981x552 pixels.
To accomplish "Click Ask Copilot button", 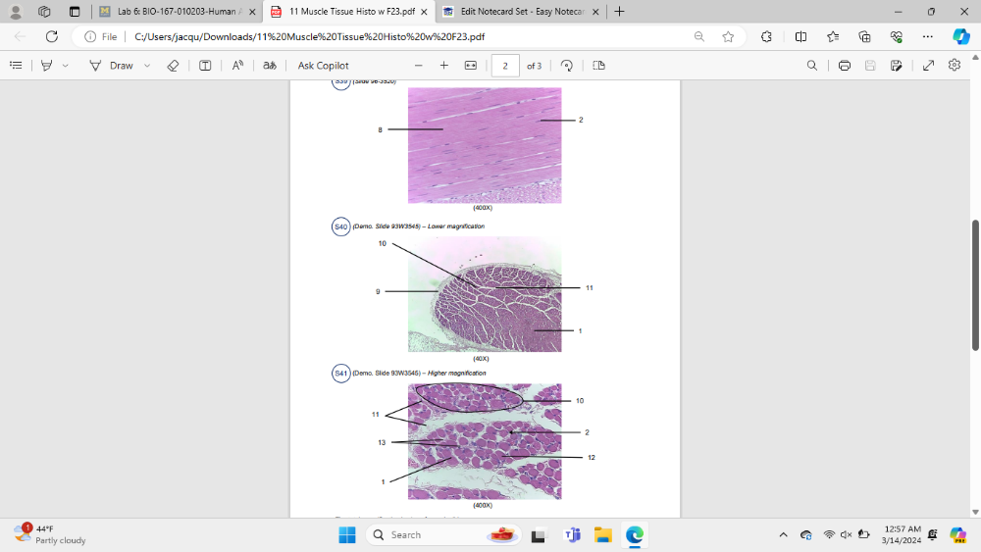I will (323, 66).
